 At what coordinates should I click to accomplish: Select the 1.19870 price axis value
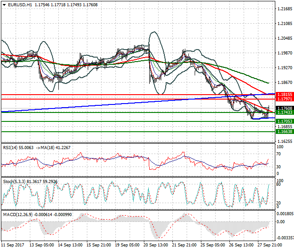[285, 53]
